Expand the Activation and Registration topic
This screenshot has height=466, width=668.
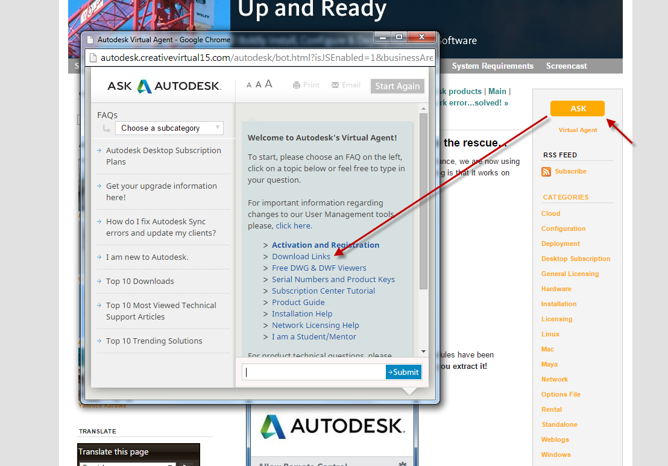326,245
